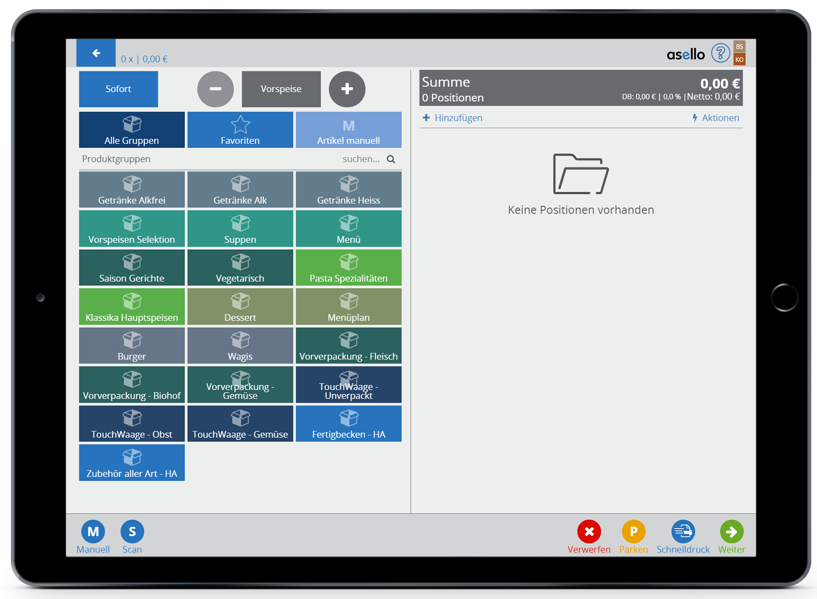Open the help question mark icon
Screen dimensions: 817x599
[x=720, y=53]
